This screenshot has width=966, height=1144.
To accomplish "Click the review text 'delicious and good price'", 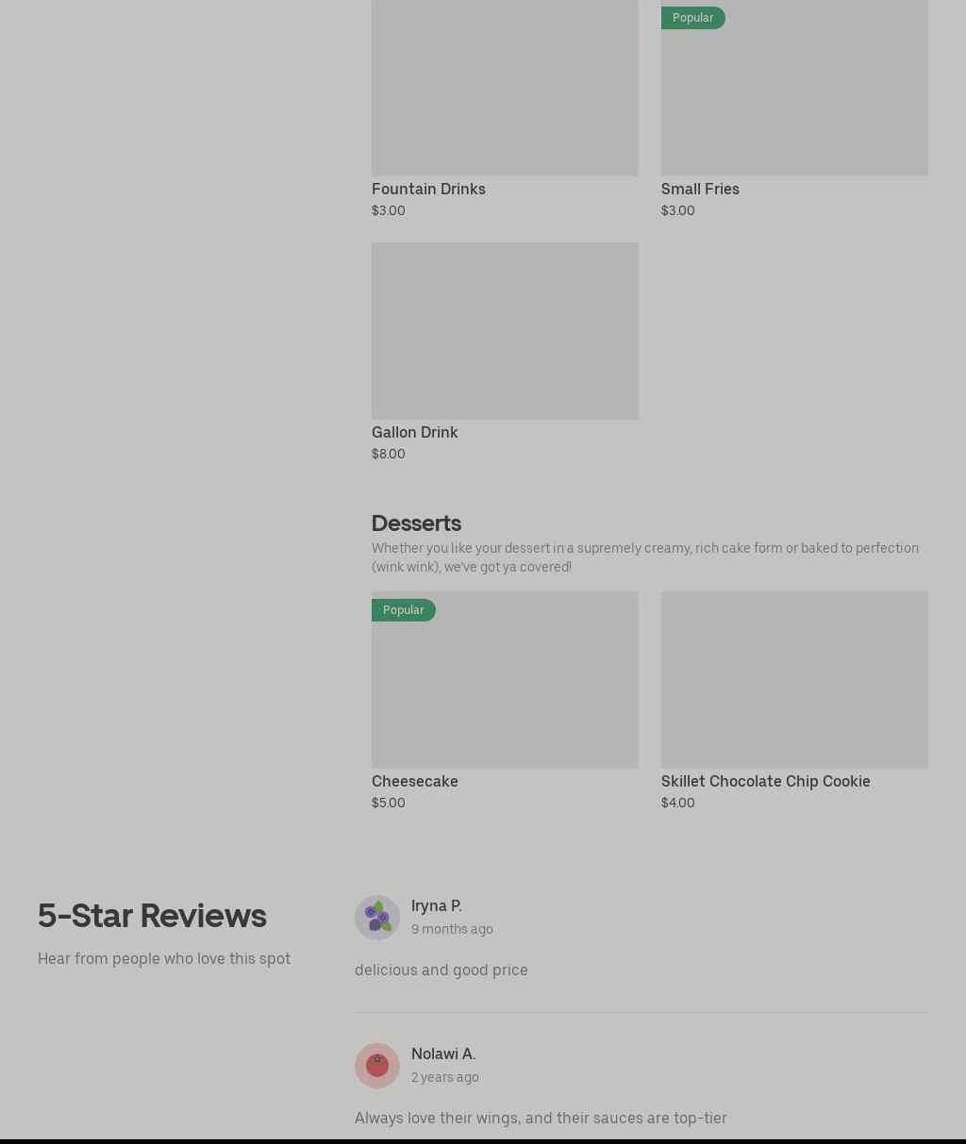I will [x=441, y=970].
